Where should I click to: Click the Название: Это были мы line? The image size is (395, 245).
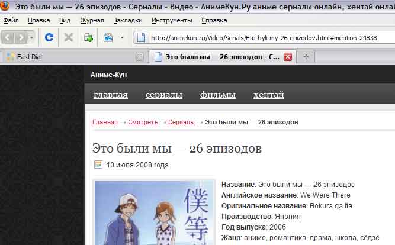[288, 185]
